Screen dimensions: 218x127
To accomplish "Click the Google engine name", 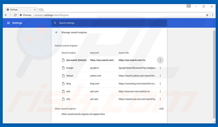I will pos(70,68).
